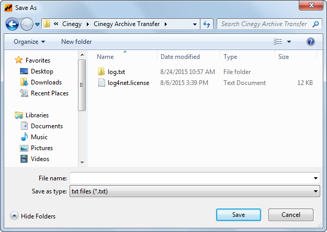This screenshot has height=232, width=327.
Task: Open the view options dropdown arrow
Action: [x=289, y=42]
